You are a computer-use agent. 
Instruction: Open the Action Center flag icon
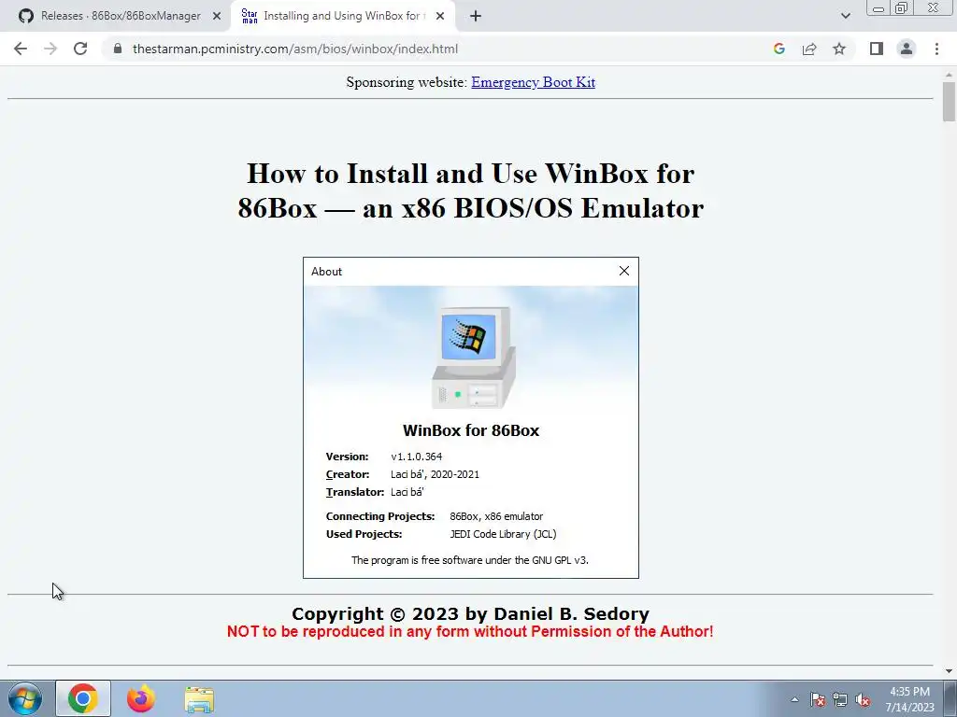coord(818,699)
